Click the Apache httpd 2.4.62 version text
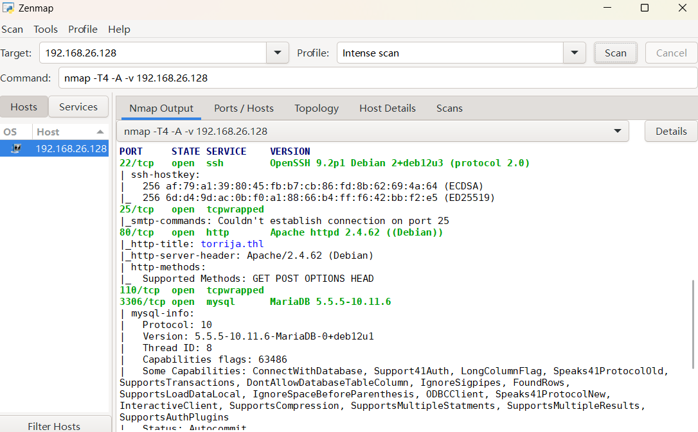Viewport: 698px width, 432px height. 356,232
